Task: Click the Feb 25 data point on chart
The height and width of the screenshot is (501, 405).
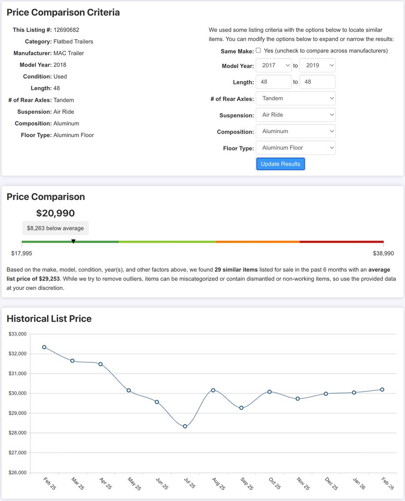Action: click(x=44, y=347)
